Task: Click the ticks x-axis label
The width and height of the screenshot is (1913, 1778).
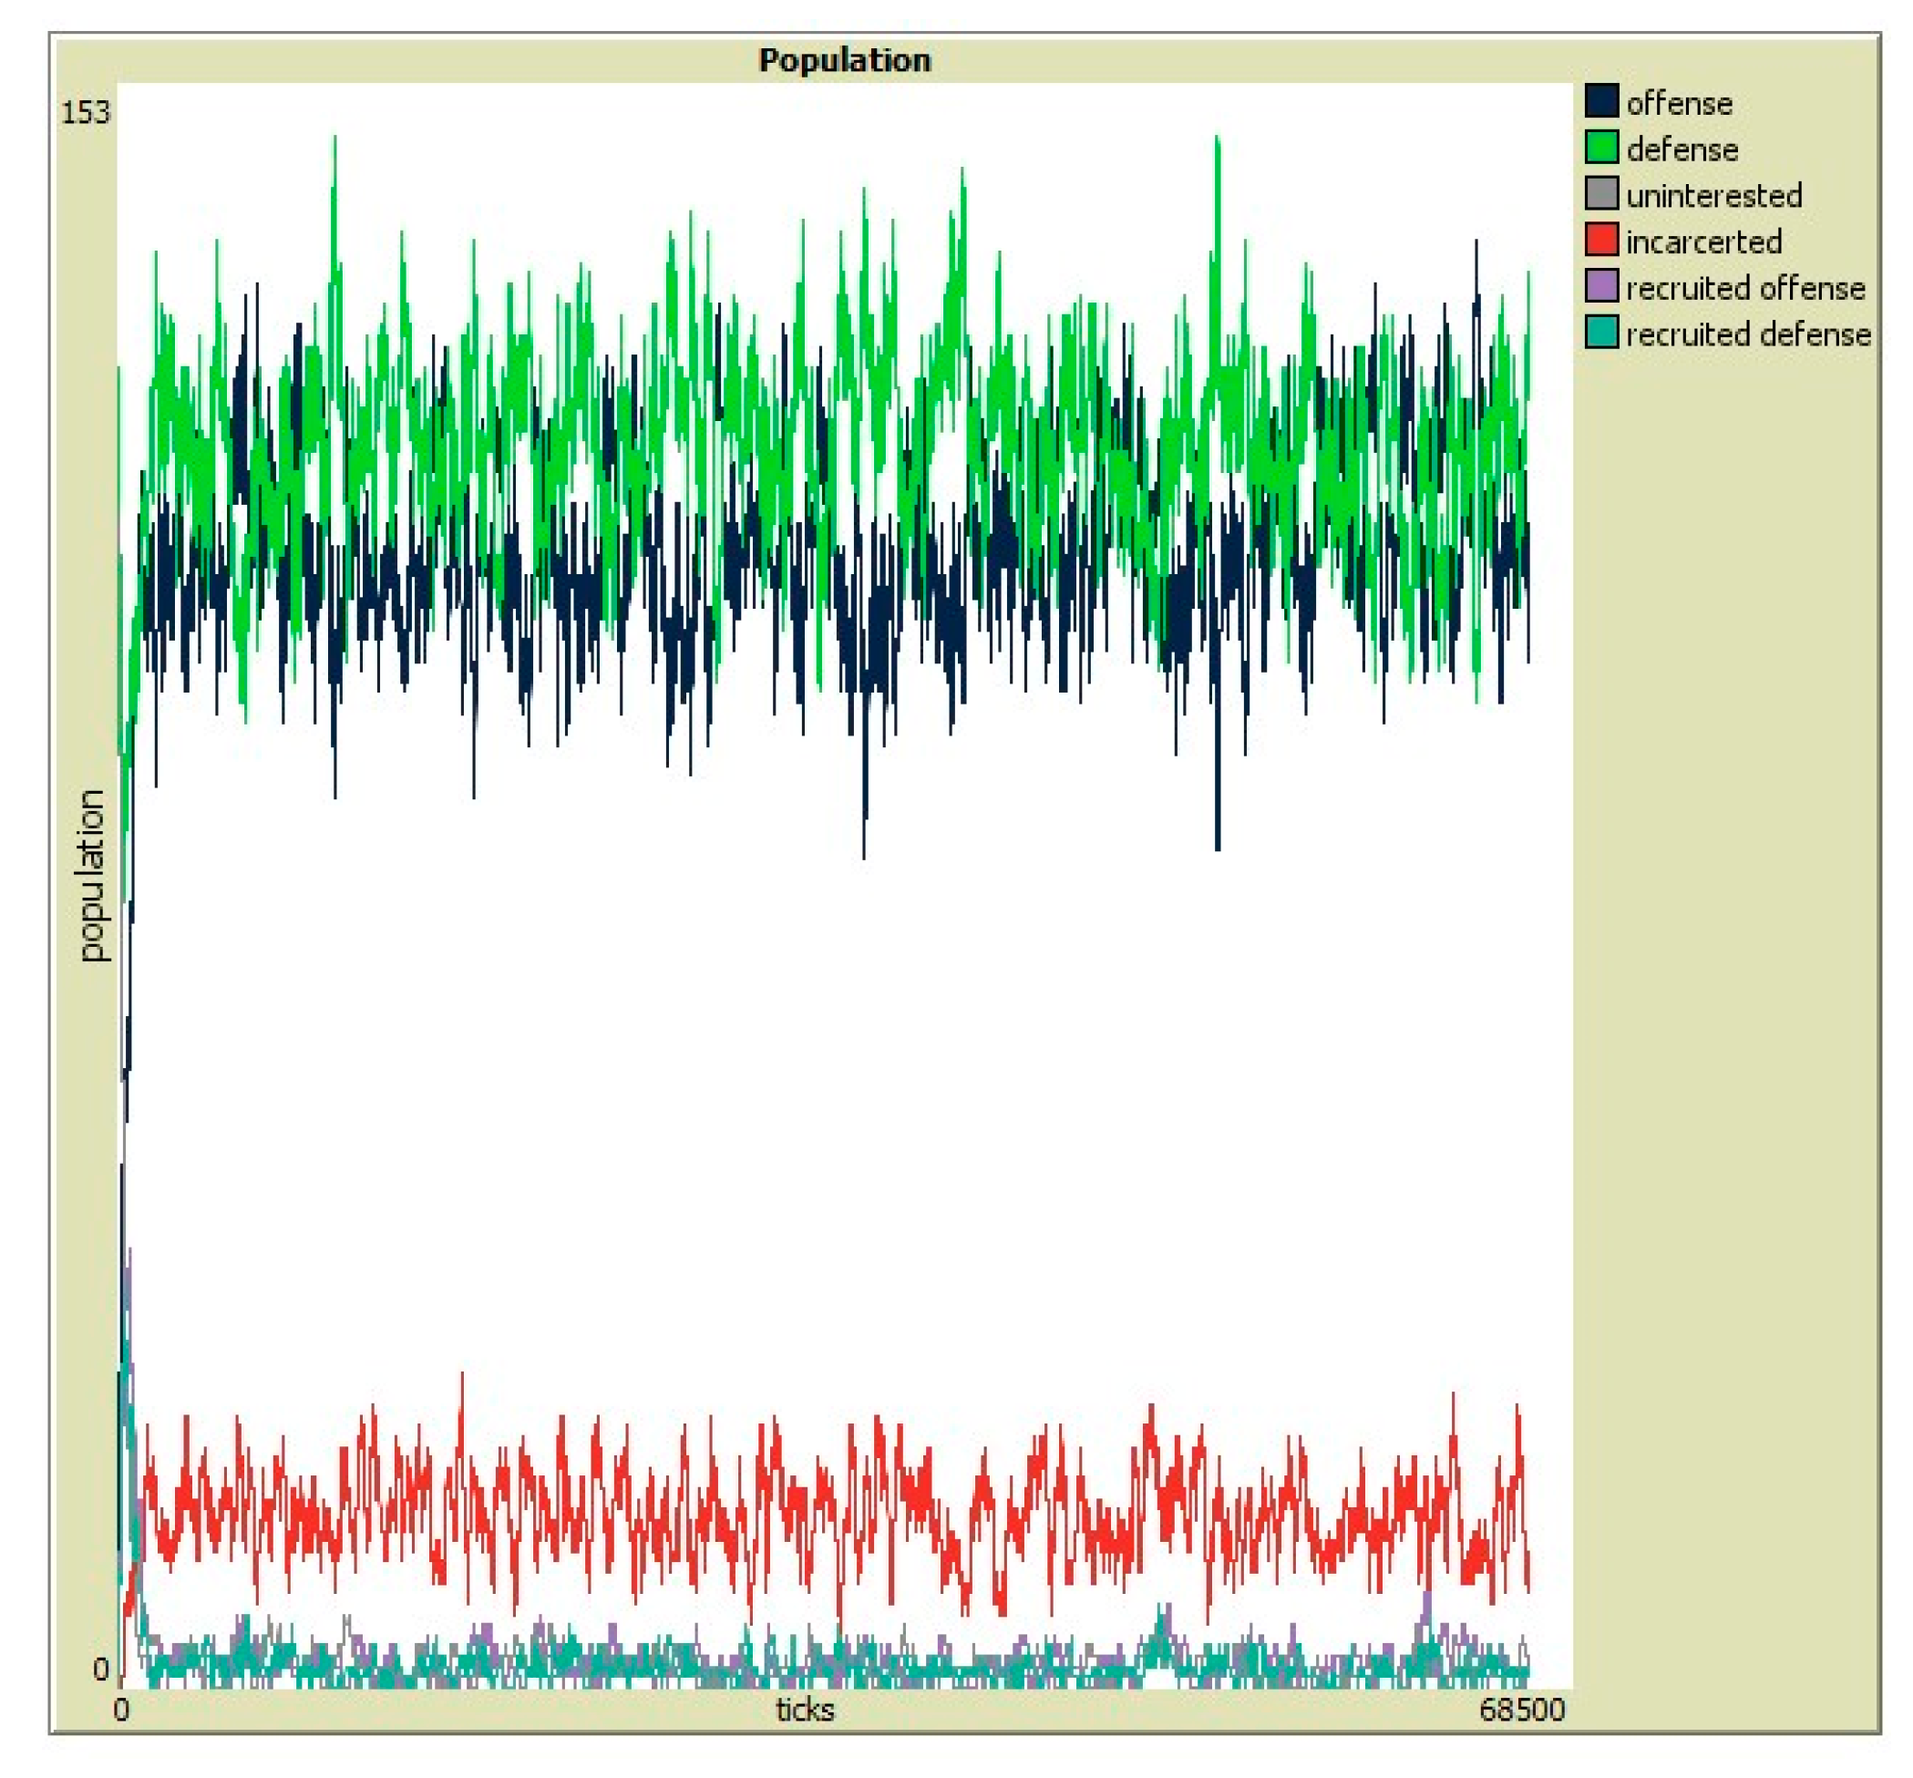Action: (805, 1710)
